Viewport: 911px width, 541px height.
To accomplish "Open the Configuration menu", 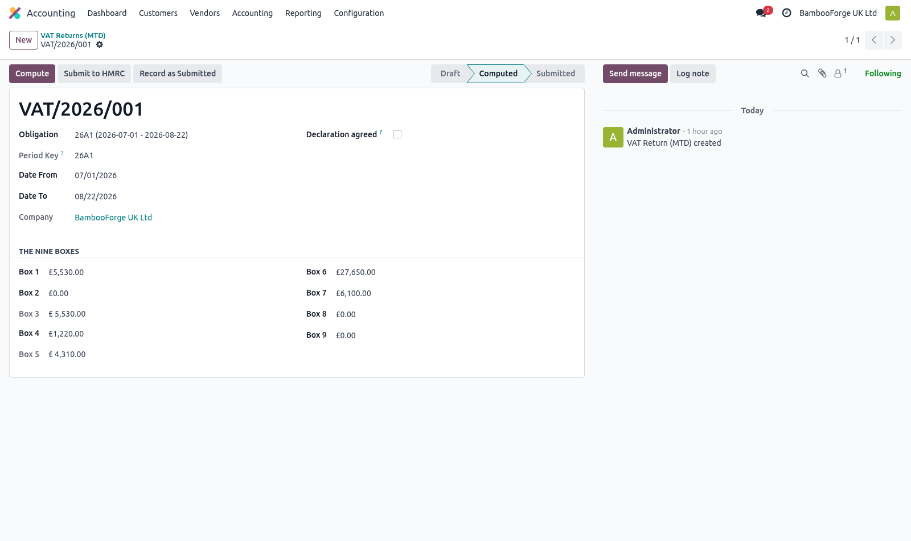I will coord(359,13).
